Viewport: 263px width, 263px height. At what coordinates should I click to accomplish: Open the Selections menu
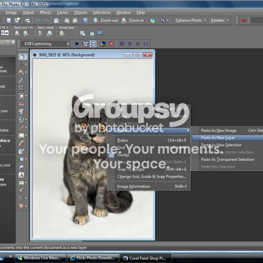point(102,12)
